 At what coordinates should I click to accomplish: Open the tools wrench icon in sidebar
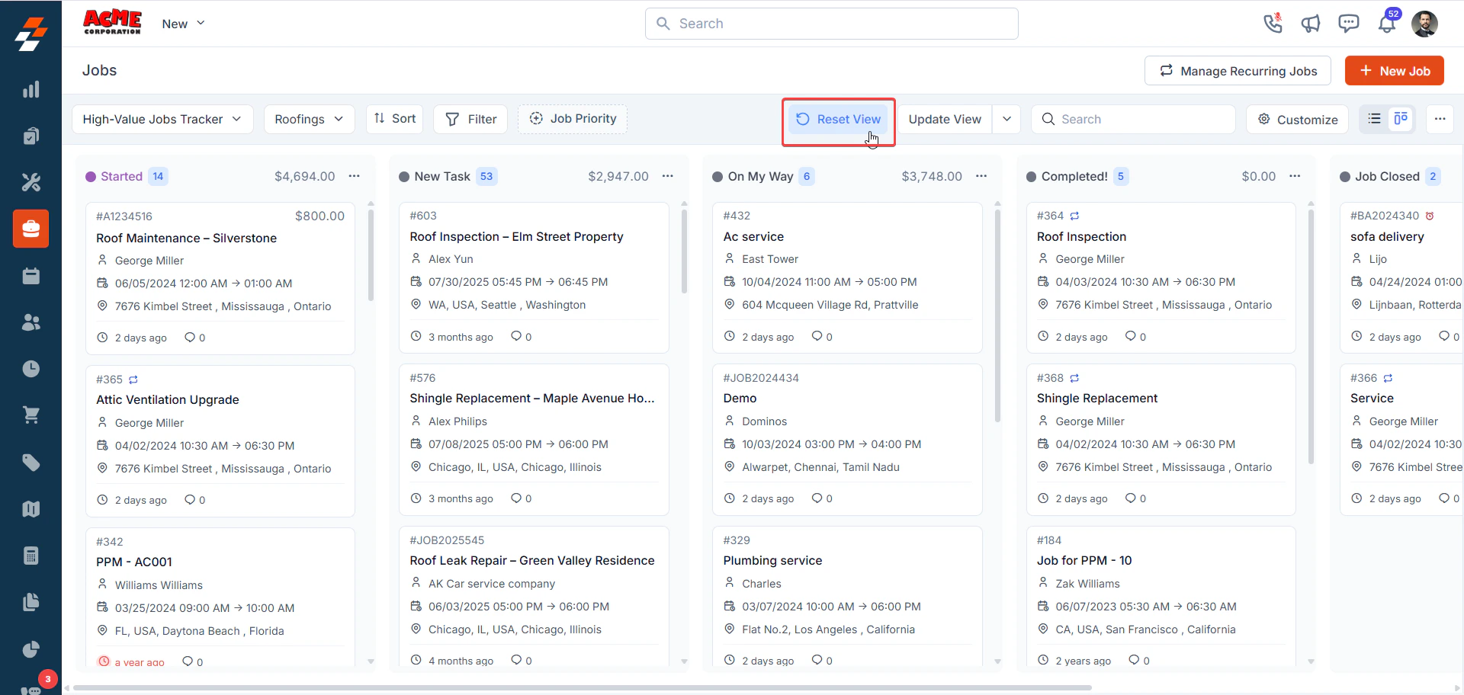pos(30,182)
